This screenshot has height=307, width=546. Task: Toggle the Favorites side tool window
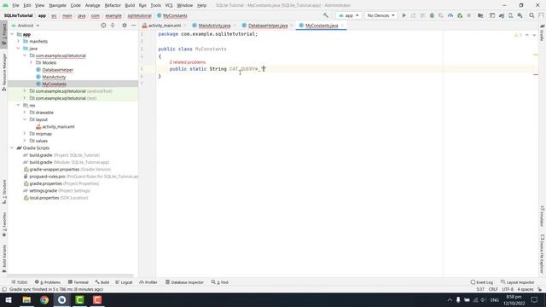pos(4,225)
